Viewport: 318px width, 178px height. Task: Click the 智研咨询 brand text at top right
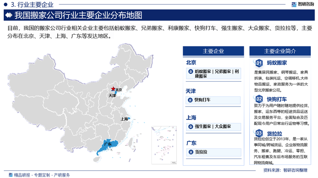point(306,5)
